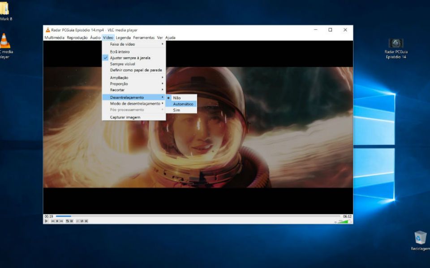Click the 06:12 total time label
The width and height of the screenshot is (430, 268).
(347, 216)
